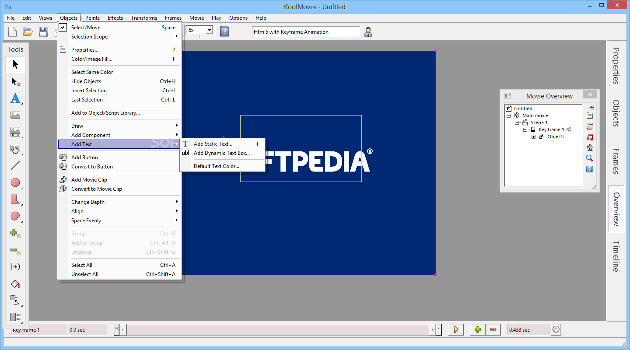This screenshot has height=350, width=630.
Task: Collapse the Main movie tree node
Action: pos(509,115)
